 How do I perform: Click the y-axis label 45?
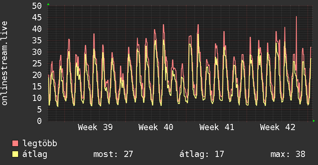click(37, 17)
